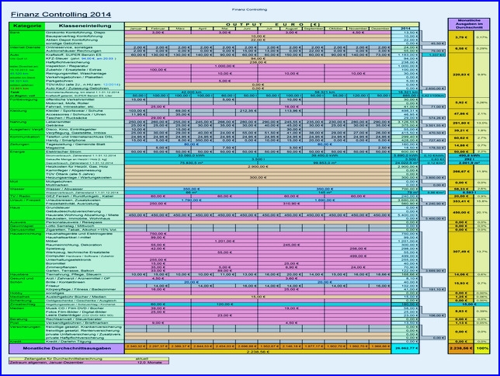Click the 'Januar' month header
Screen dimensions: 500x376
click(x=137, y=28)
